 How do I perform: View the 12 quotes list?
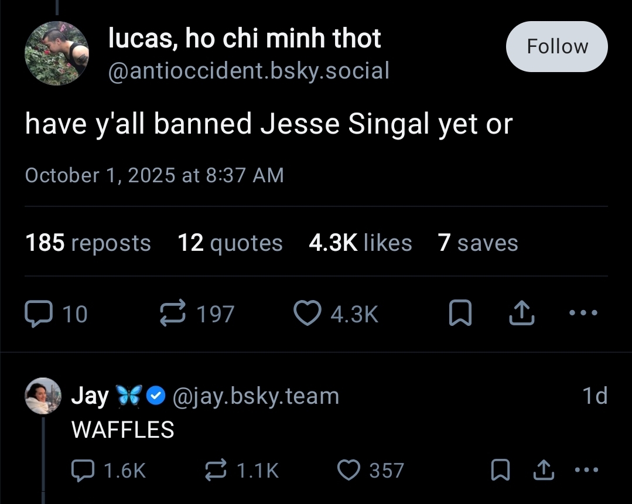tap(230, 243)
